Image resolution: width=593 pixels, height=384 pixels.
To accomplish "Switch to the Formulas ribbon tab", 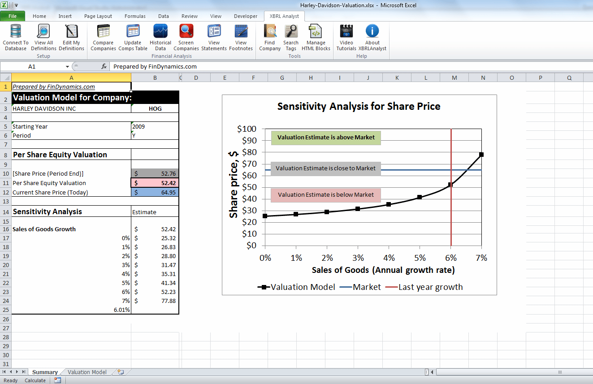I will pyautogui.click(x=135, y=16).
